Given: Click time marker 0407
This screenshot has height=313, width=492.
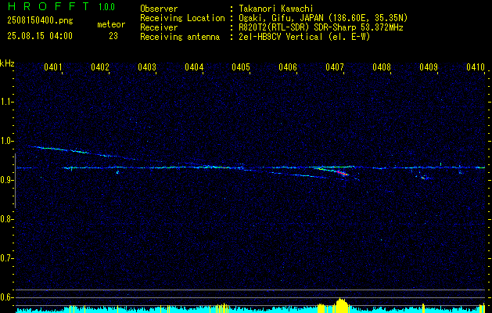Looking at the screenshot, I should [x=335, y=67].
